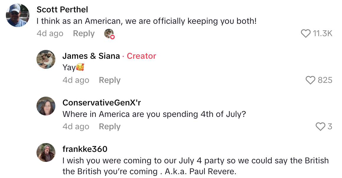The height and width of the screenshot is (178, 342).
Task: Reply to James & Siana's Yay message
Action: tap(109, 80)
